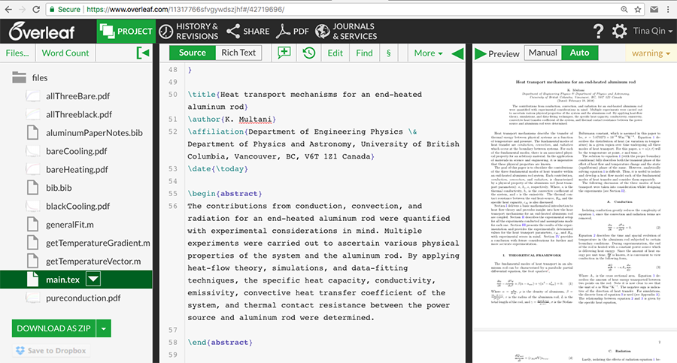
Task: Open the browser zoom magnifier icon
Action: point(624,9)
